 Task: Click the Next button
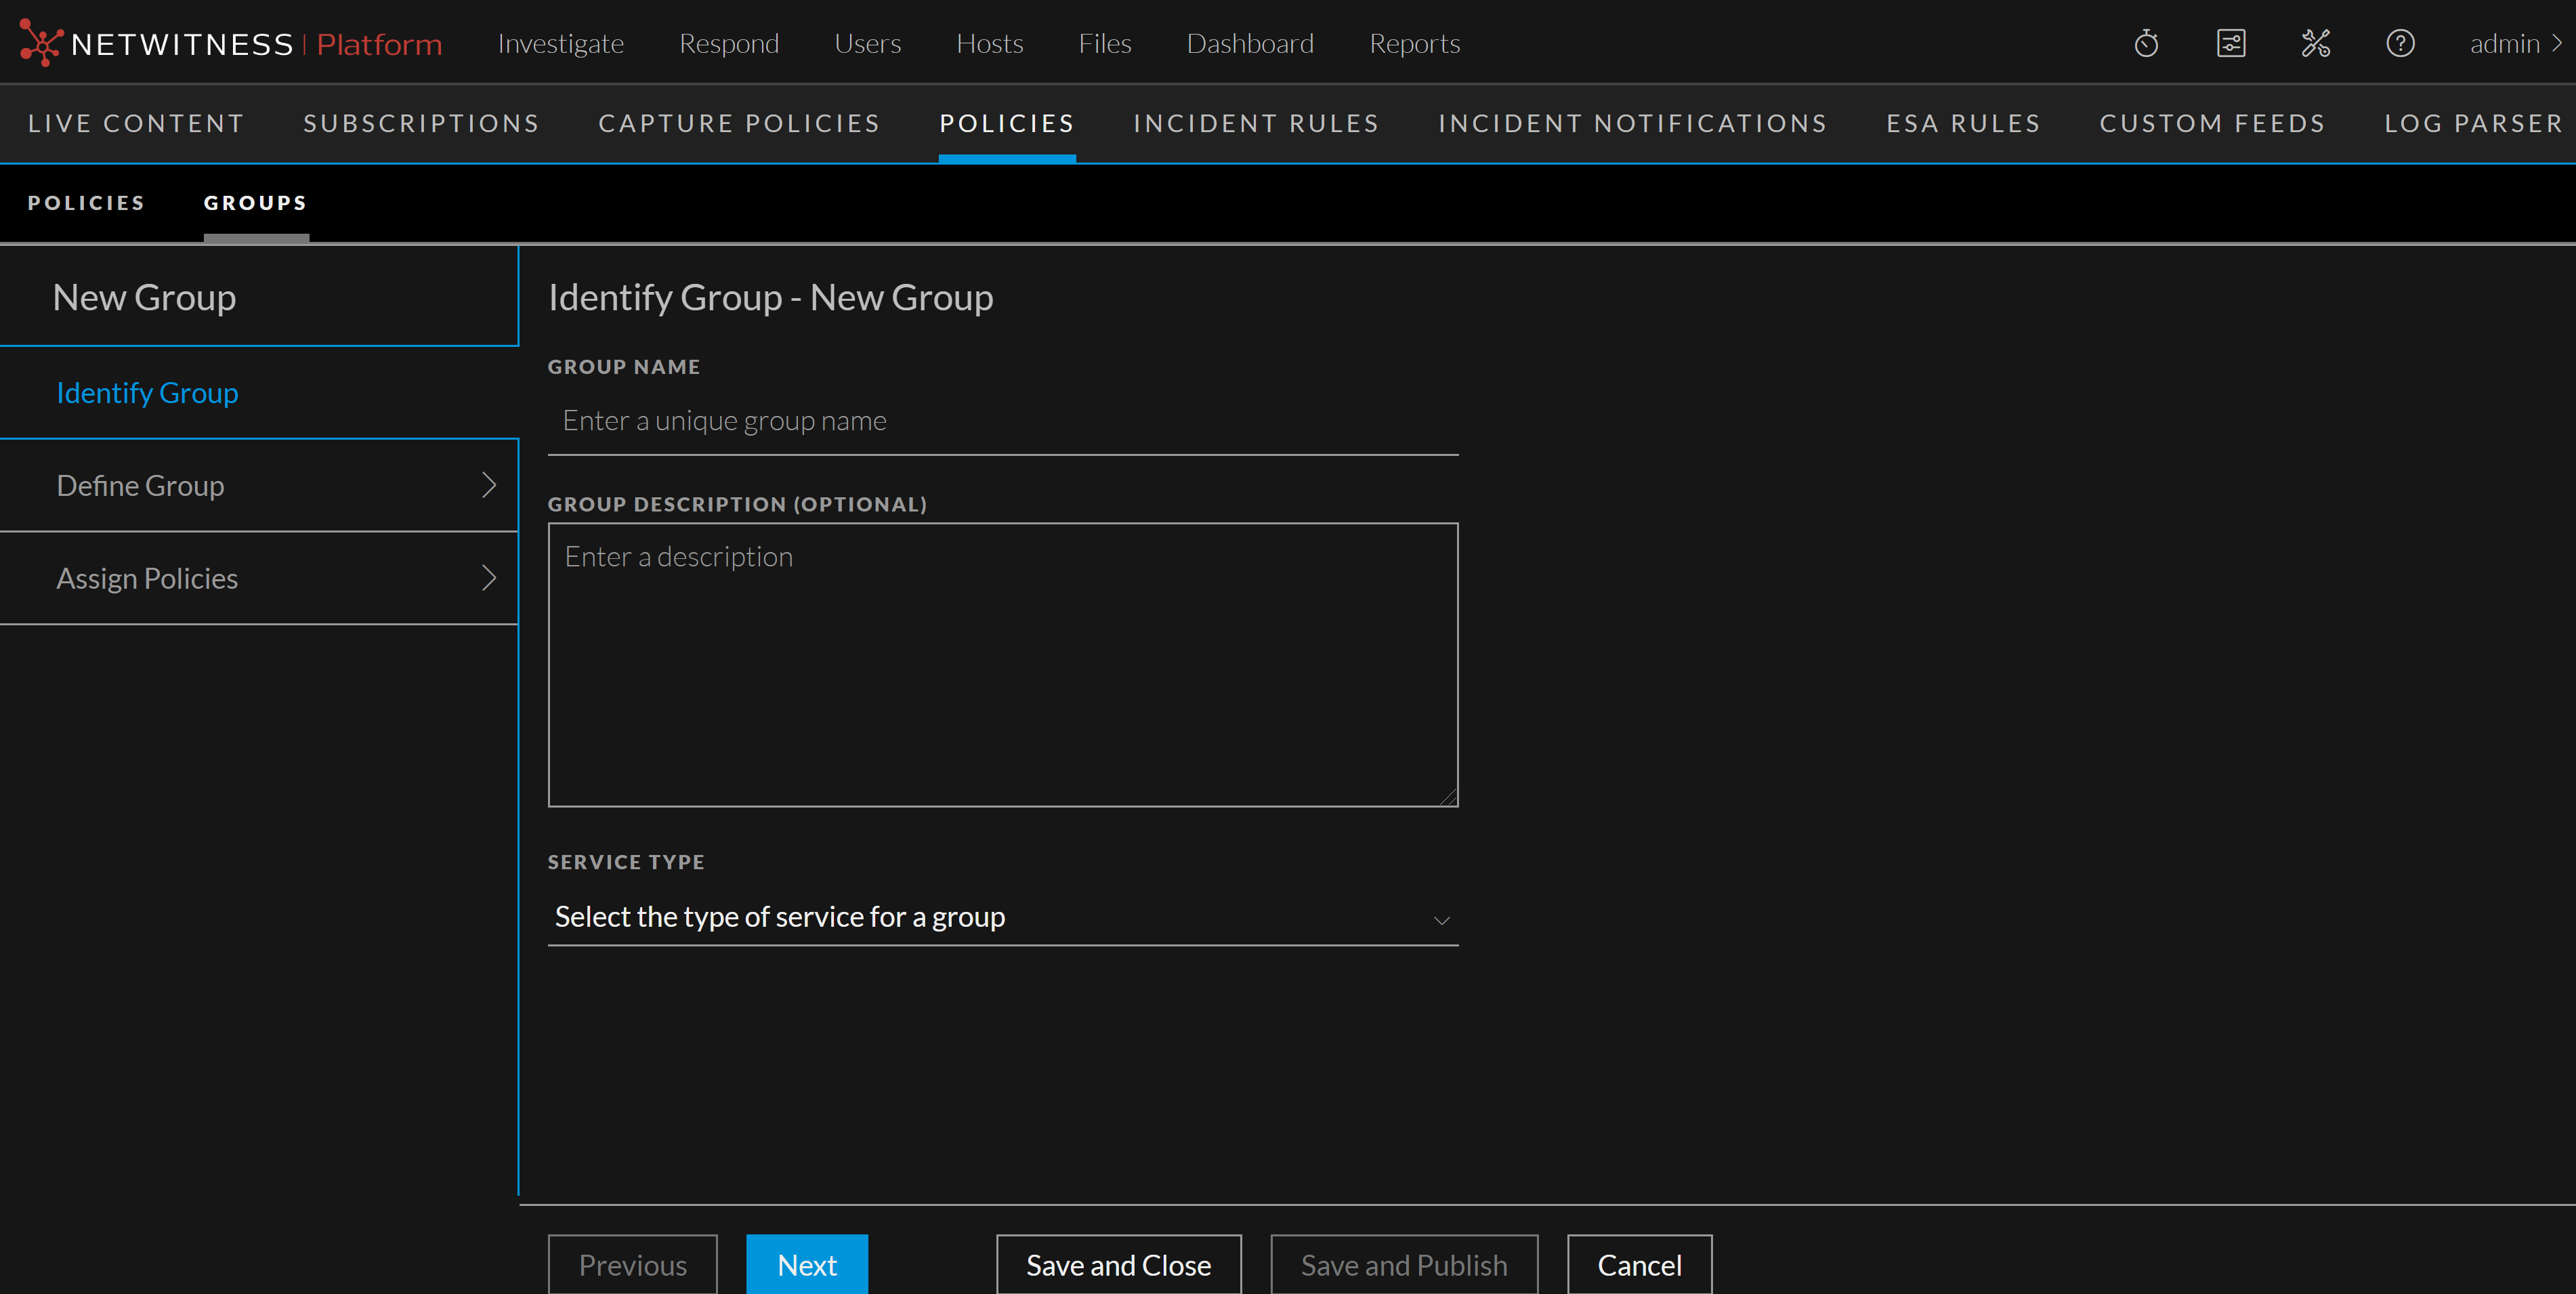point(806,1265)
